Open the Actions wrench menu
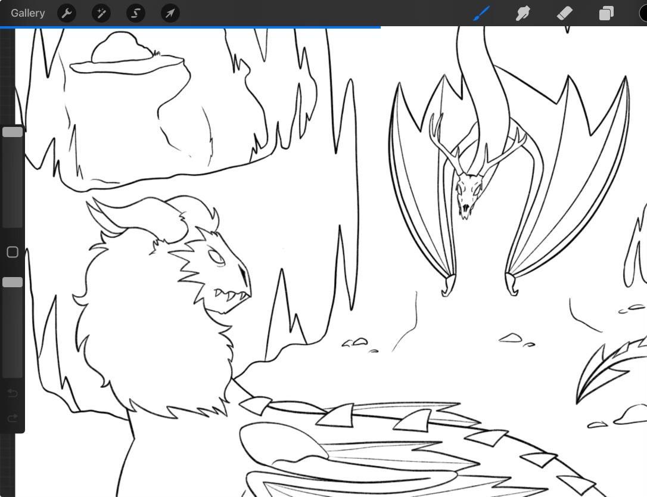The width and height of the screenshot is (647, 497). (67, 13)
